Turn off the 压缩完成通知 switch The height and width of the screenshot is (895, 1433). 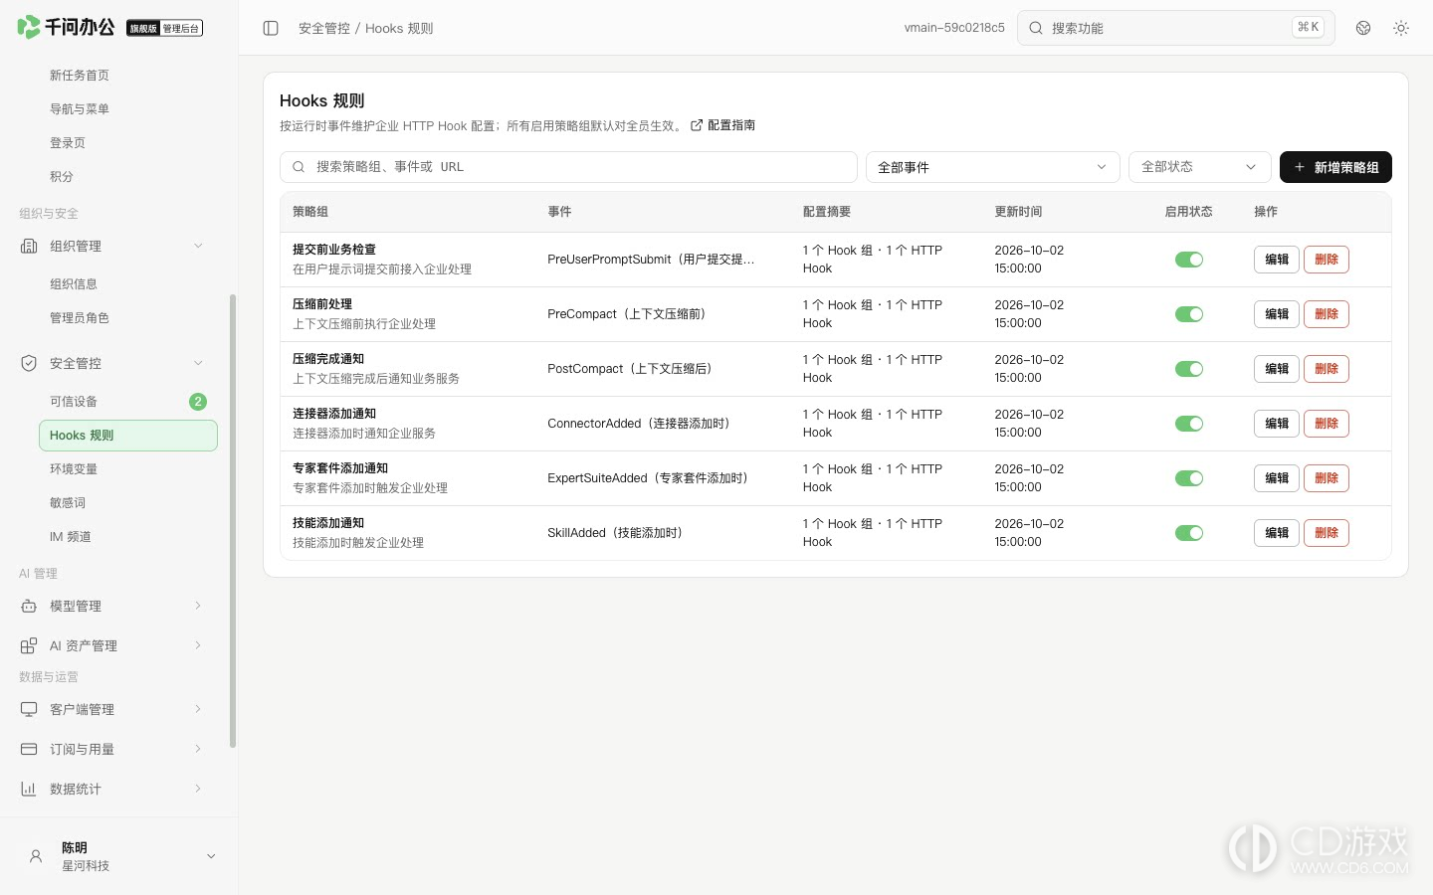pos(1189,369)
